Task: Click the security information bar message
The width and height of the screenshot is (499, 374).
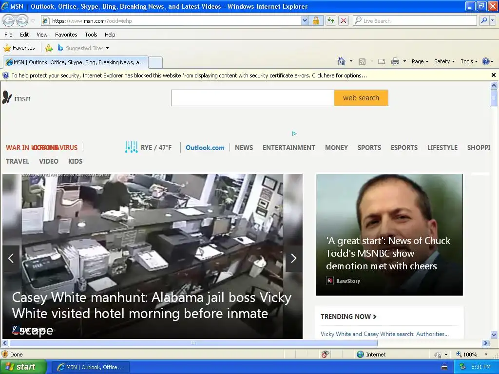Action: [189, 75]
